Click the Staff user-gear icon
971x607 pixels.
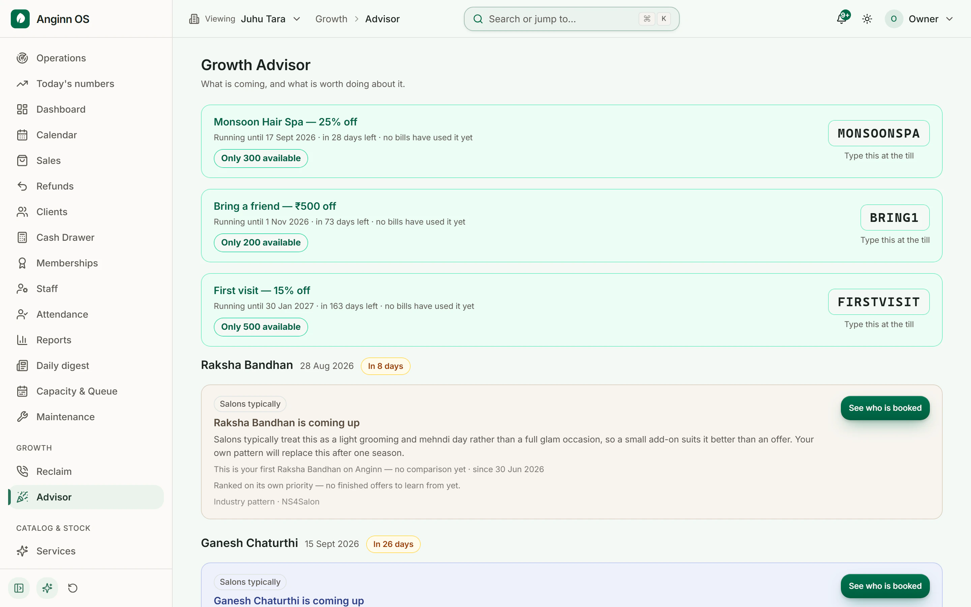(x=22, y=289)
